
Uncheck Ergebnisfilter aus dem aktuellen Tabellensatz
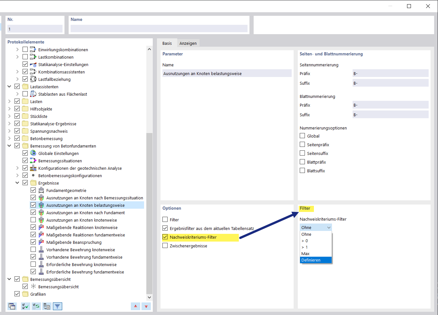(x=165, y=228)
